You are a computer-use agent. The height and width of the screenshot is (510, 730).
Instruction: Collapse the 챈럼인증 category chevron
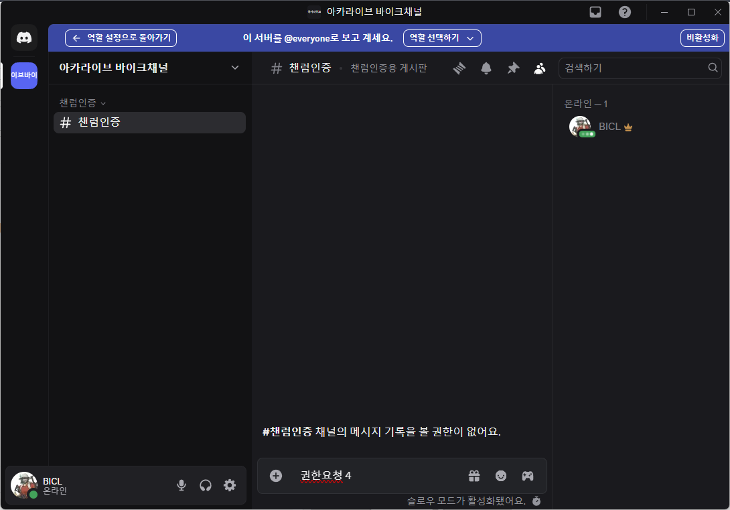click(102, 103)
